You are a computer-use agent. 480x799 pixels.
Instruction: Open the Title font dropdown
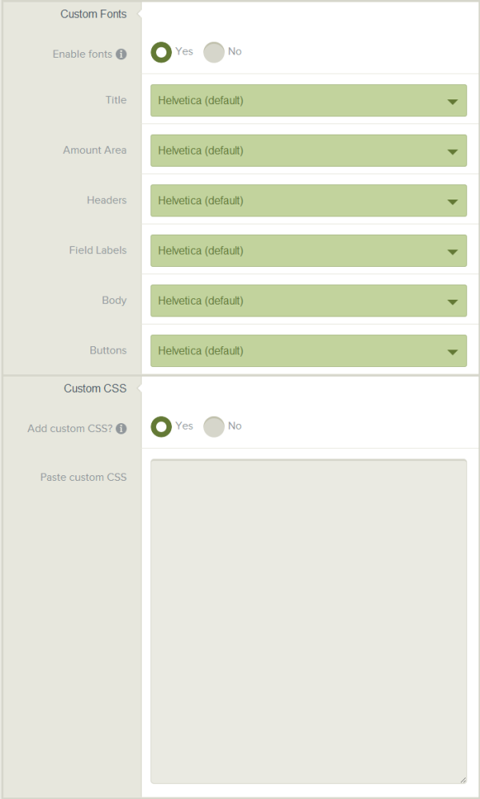tap(309, 100)
